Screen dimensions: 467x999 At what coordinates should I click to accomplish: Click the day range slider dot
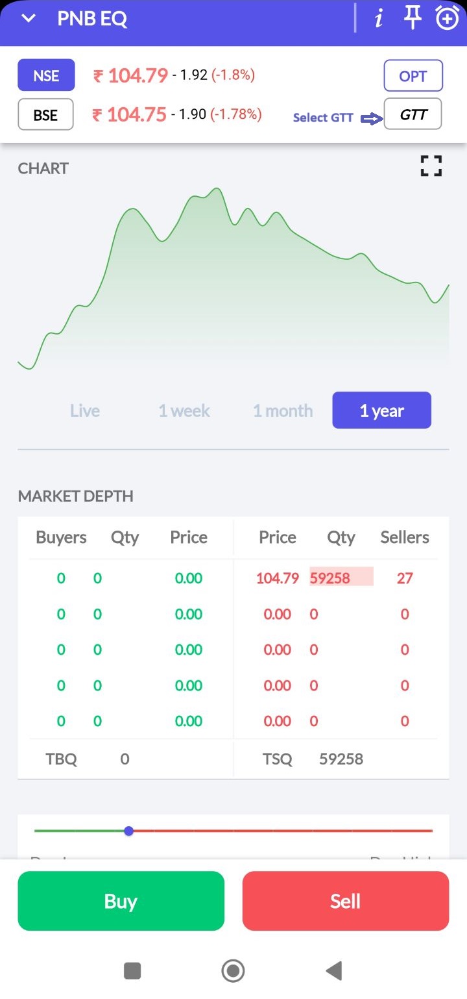tap(128, 831)
